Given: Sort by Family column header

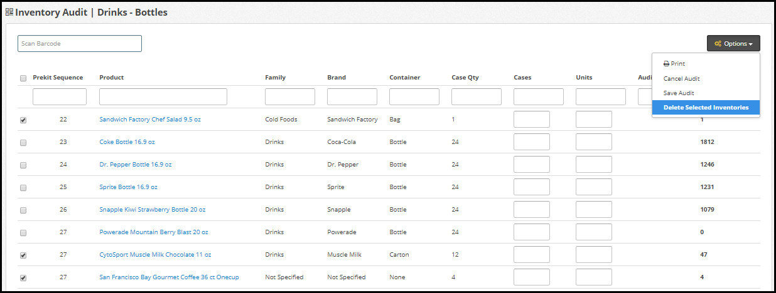Looking at the screenshot, I should pyautogui.click(x=275, y=78).
